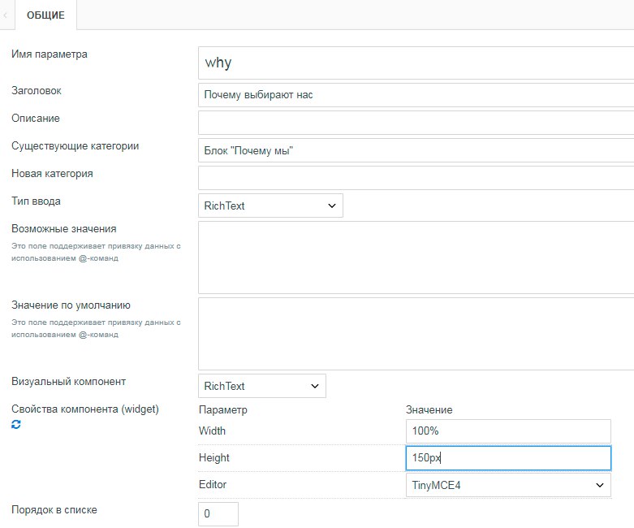The width and height of the screenshot is (634, 528).
Task: Click the 'Имя параметра' label
Action: [x=50, y=54]
